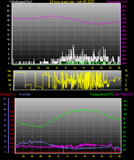
Task: Click value 28.8 on the barometer axis
Action: coord(124,63)
